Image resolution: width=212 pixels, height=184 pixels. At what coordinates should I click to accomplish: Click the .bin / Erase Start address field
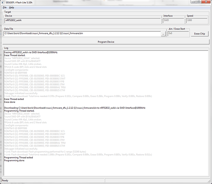click(x=178, y=34)
